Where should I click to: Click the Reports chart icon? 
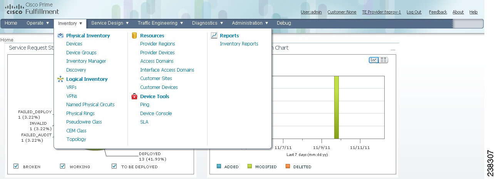(214, 35)
